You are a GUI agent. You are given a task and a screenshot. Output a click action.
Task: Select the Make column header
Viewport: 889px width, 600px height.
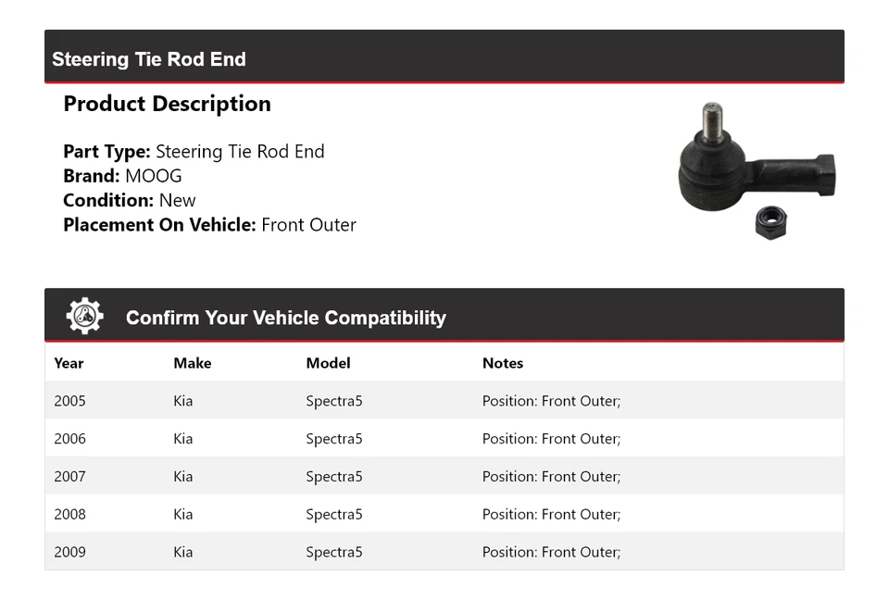[x=192, y=363]
